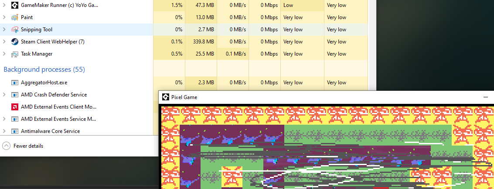Click the AggregatorHost.exe icon
The height and width of the screenshot is (189, 494).
point(14,83)
